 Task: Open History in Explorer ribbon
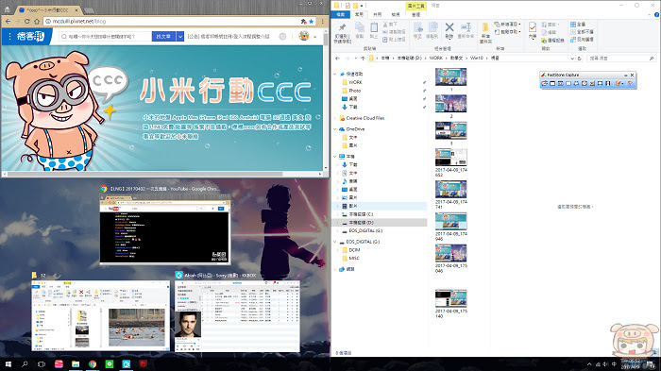553,40
